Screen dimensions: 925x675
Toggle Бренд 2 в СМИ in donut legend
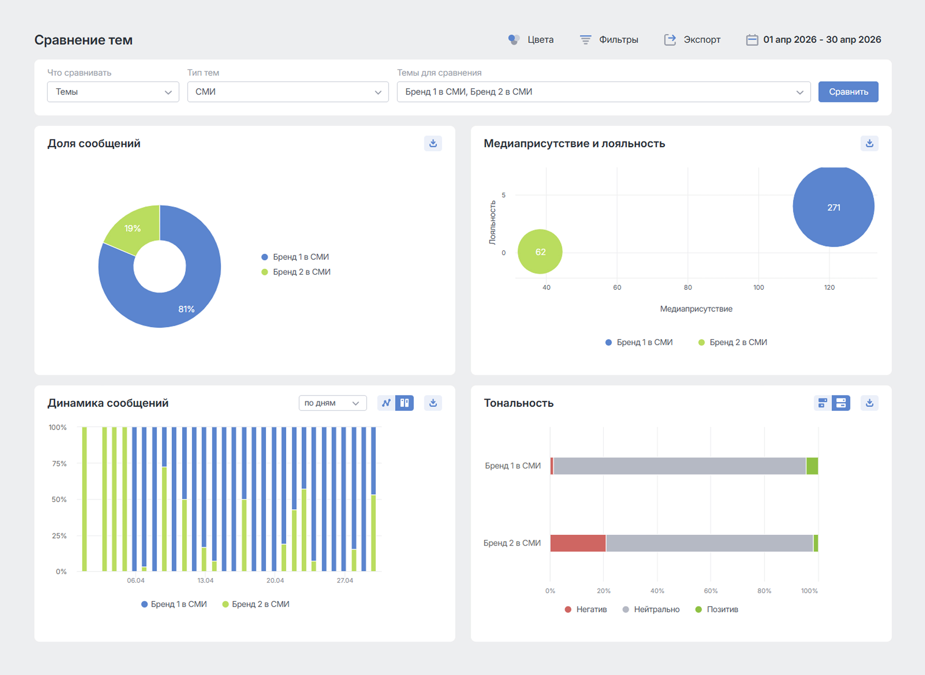coord(296,272)
